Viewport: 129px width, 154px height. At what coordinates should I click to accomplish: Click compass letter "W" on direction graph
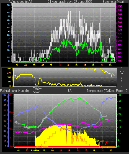pos(122,73)
